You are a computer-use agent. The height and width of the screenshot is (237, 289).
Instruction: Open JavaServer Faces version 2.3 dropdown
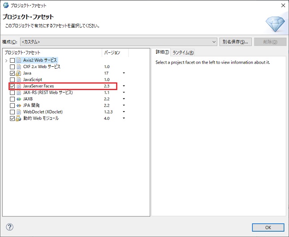click(124, 86)
